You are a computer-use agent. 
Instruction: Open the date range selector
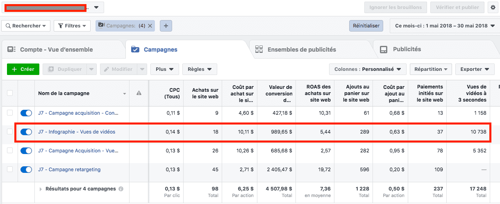pyautogui.click(x=445, y=26)
